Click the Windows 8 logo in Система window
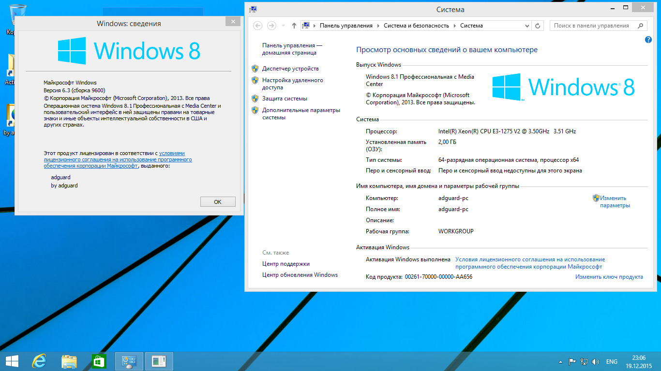 point(563,87)
